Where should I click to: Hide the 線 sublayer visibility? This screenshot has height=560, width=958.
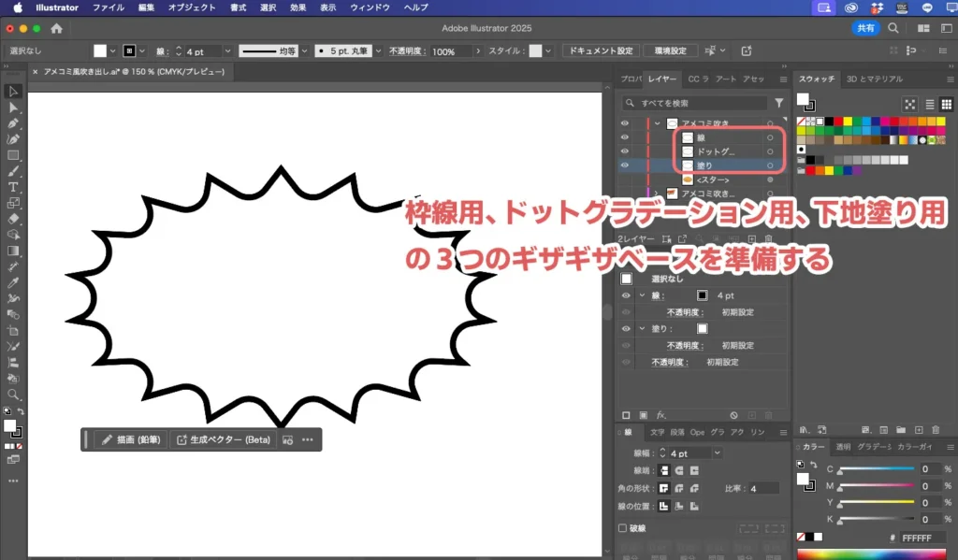coord(623,137)
